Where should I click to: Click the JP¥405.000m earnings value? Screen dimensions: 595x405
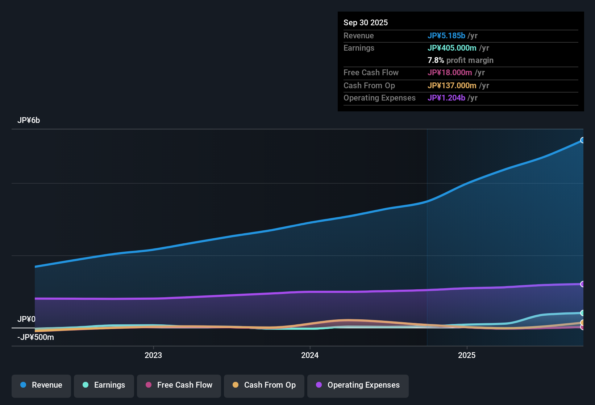[x=452, y=48]
